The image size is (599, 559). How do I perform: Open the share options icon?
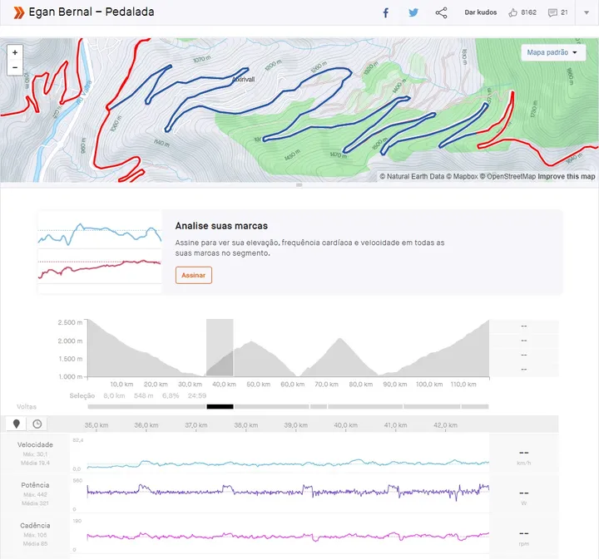click(441, 12)
